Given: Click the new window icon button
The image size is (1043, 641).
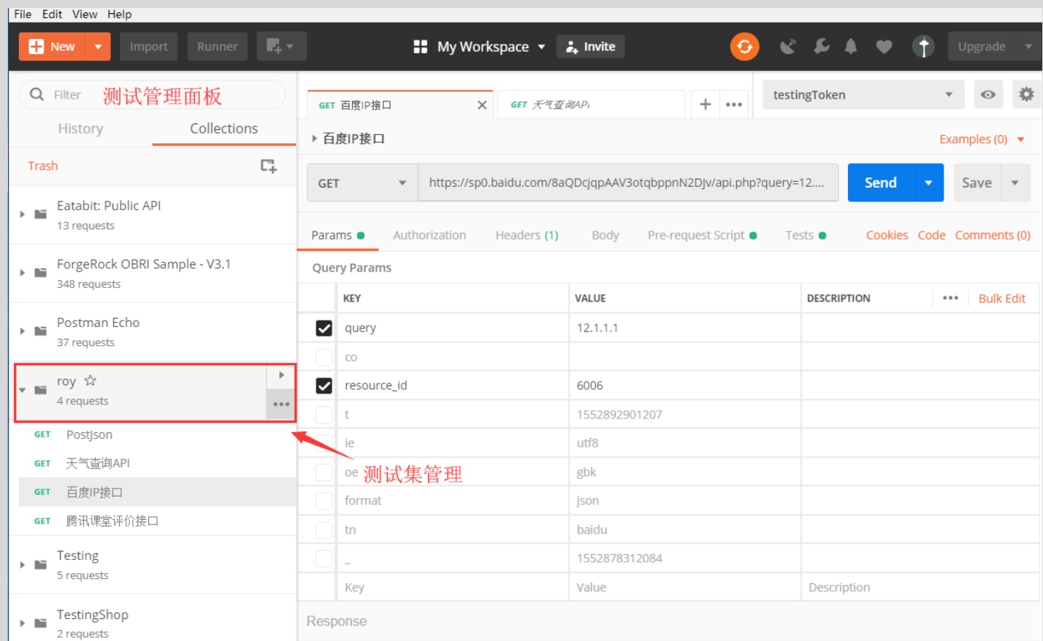Looking at the screenshot, I should (281, 46).
